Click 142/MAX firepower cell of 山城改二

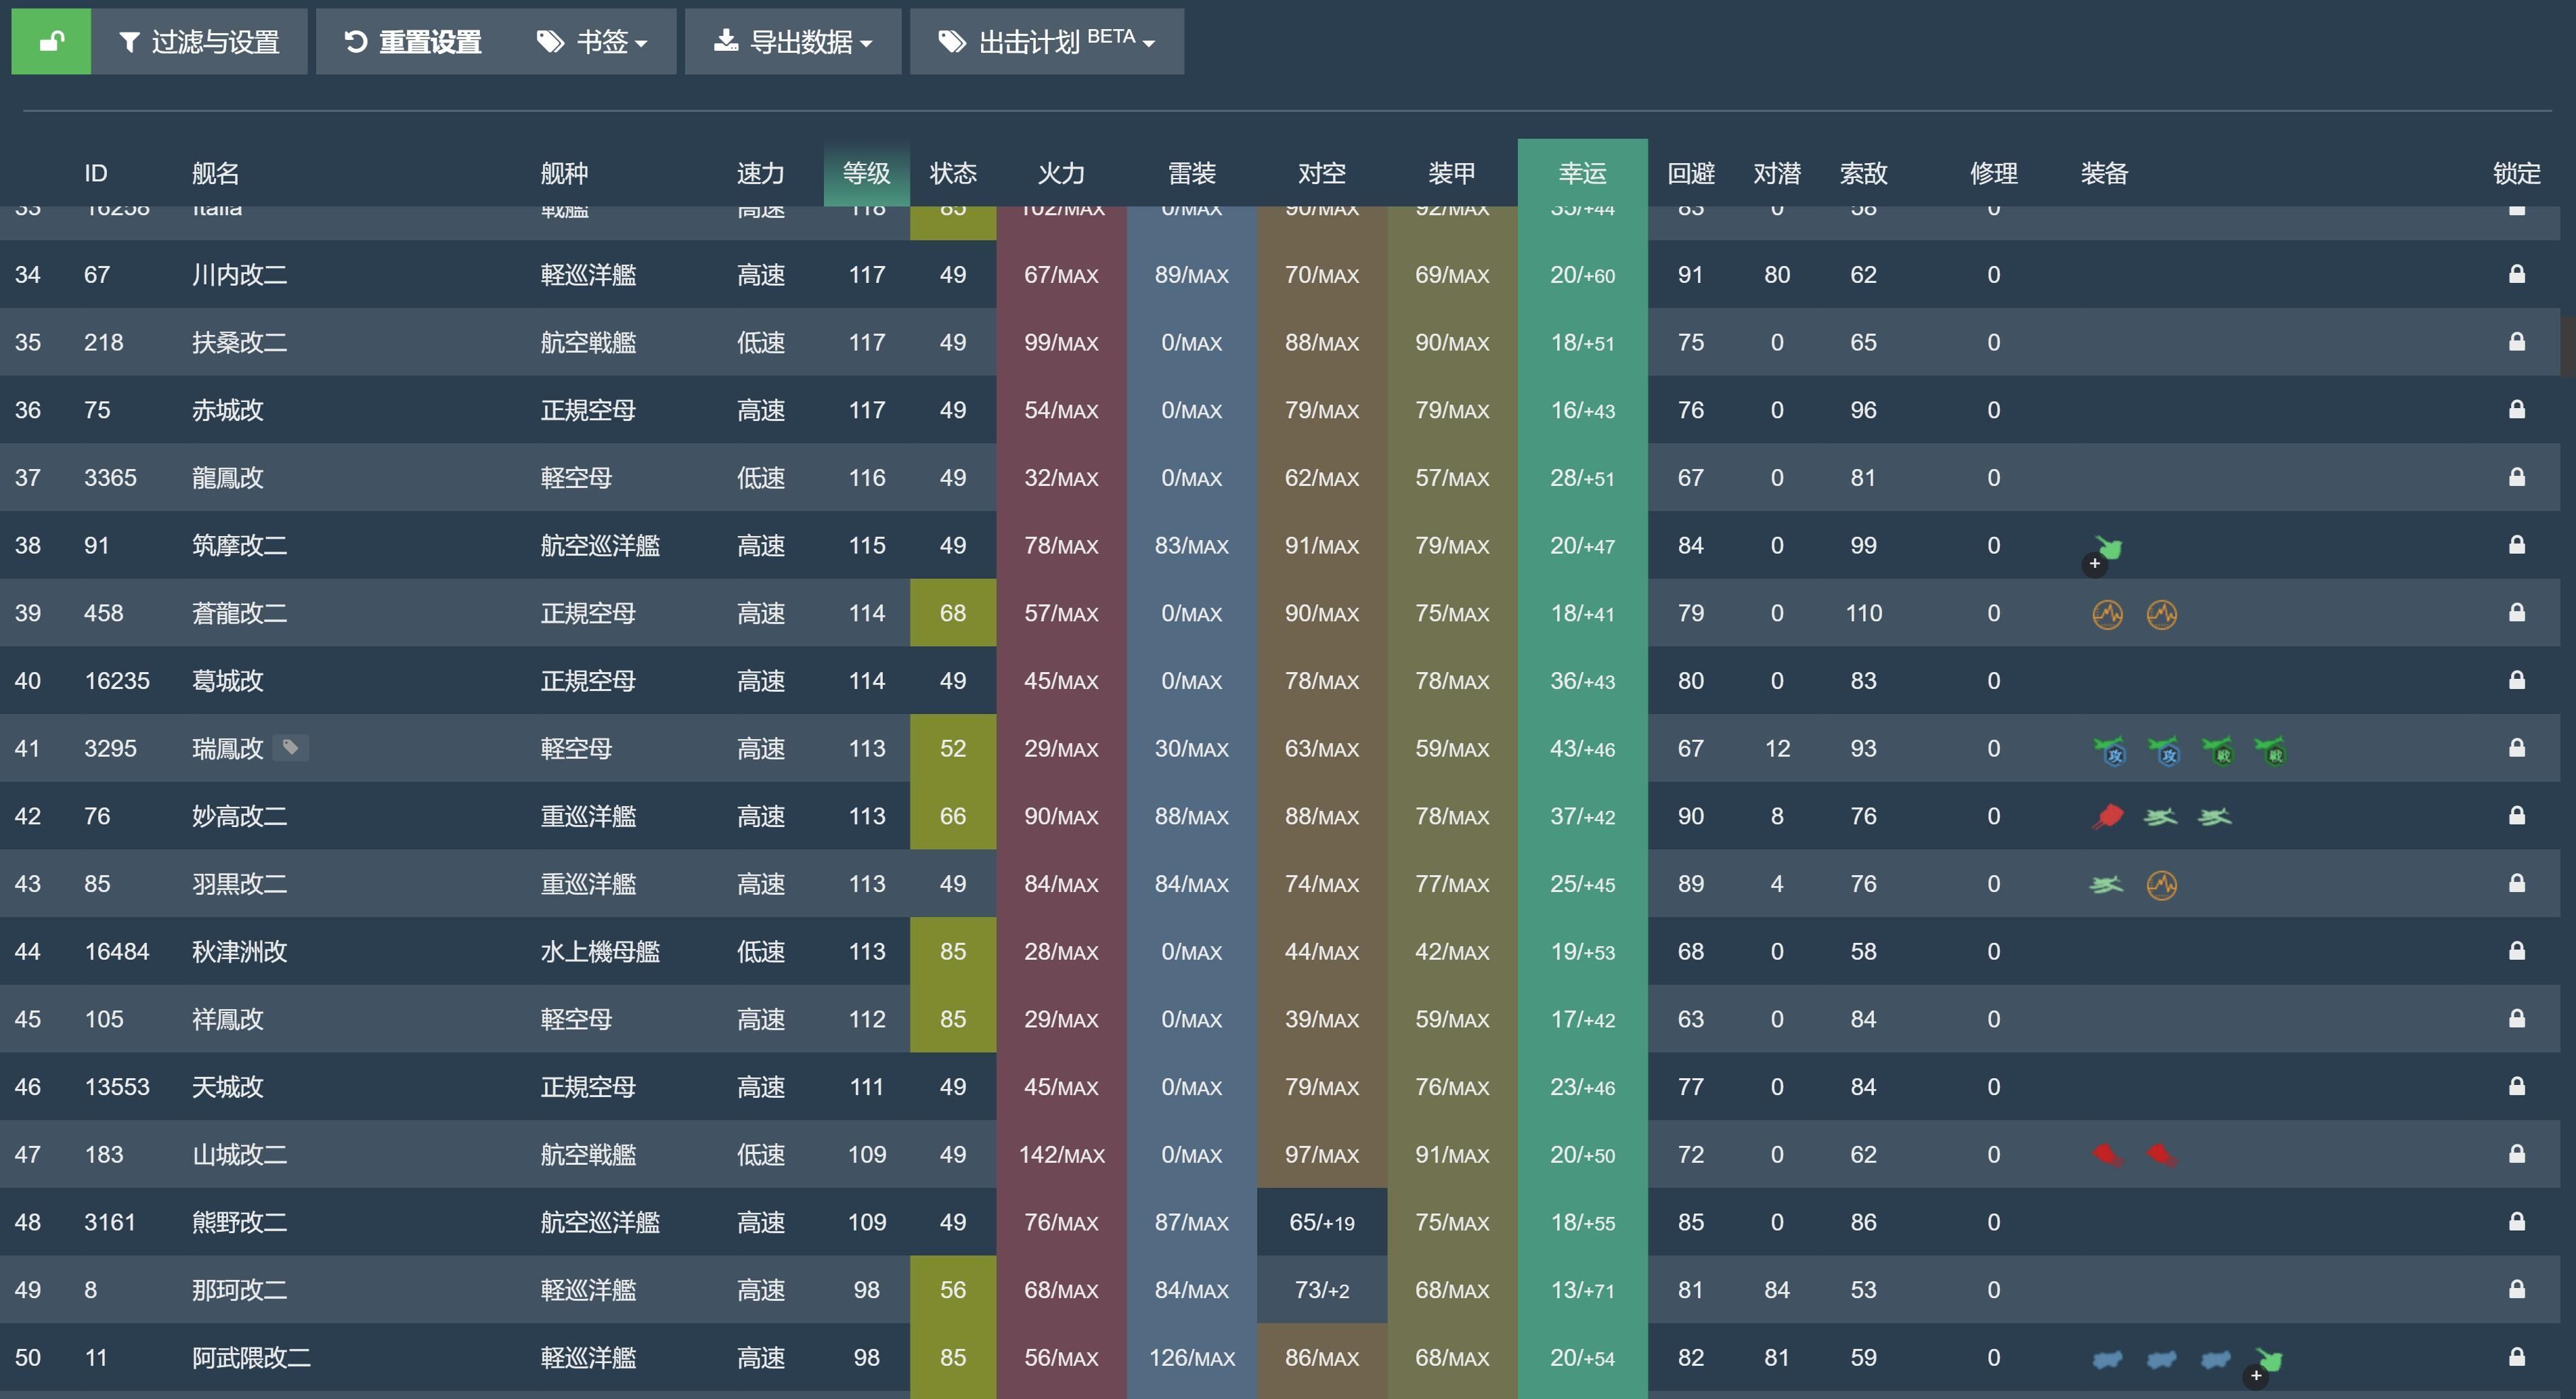click(1061, 1154)
